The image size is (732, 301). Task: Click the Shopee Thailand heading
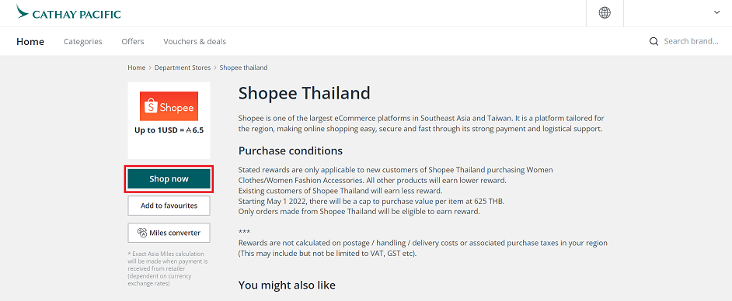(305, 93)
